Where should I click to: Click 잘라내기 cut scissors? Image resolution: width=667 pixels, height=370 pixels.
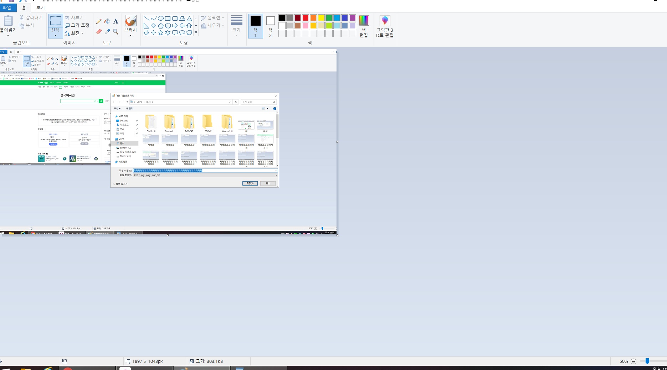[31, 17]
